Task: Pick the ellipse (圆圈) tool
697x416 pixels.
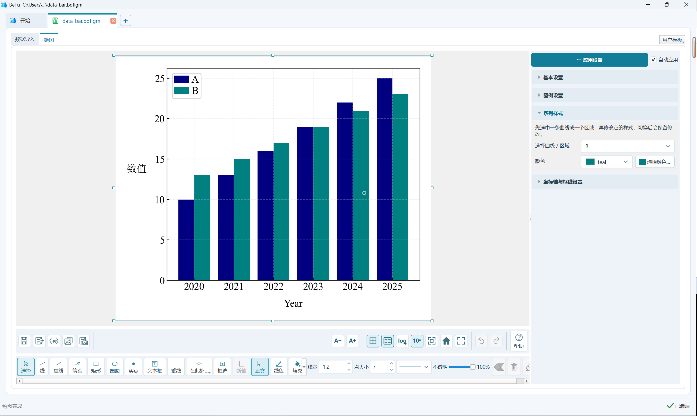Action: pos(115,367)
